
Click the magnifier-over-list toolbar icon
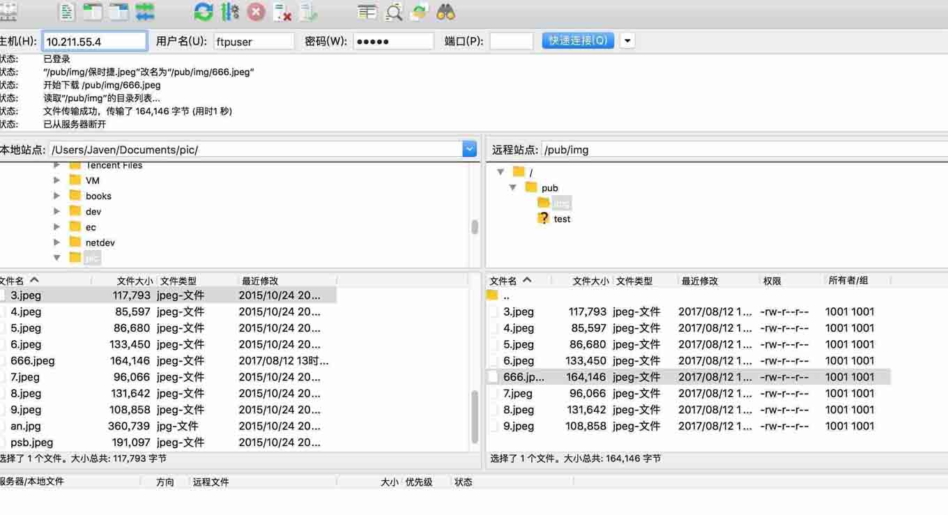coord(394,12)
